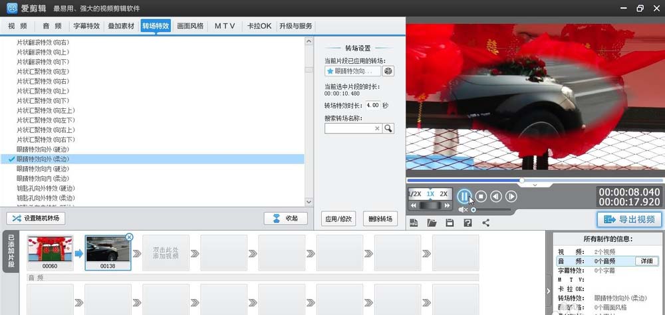Click the random transition dice icon
This screenshot has width=665, height=315.
(389, 70)
